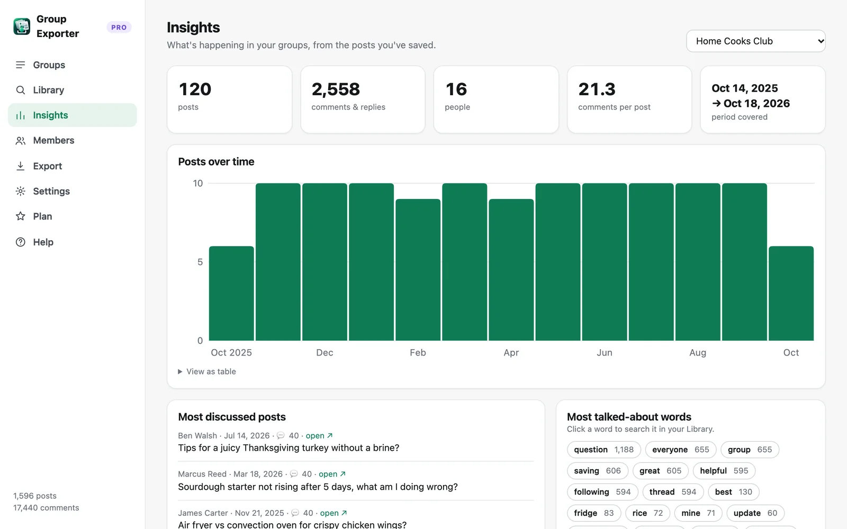The width and height of the screenshot is (847, 529).
Task: Click the Thanksgiving turkey post title
Action: (x=289, y=448)
